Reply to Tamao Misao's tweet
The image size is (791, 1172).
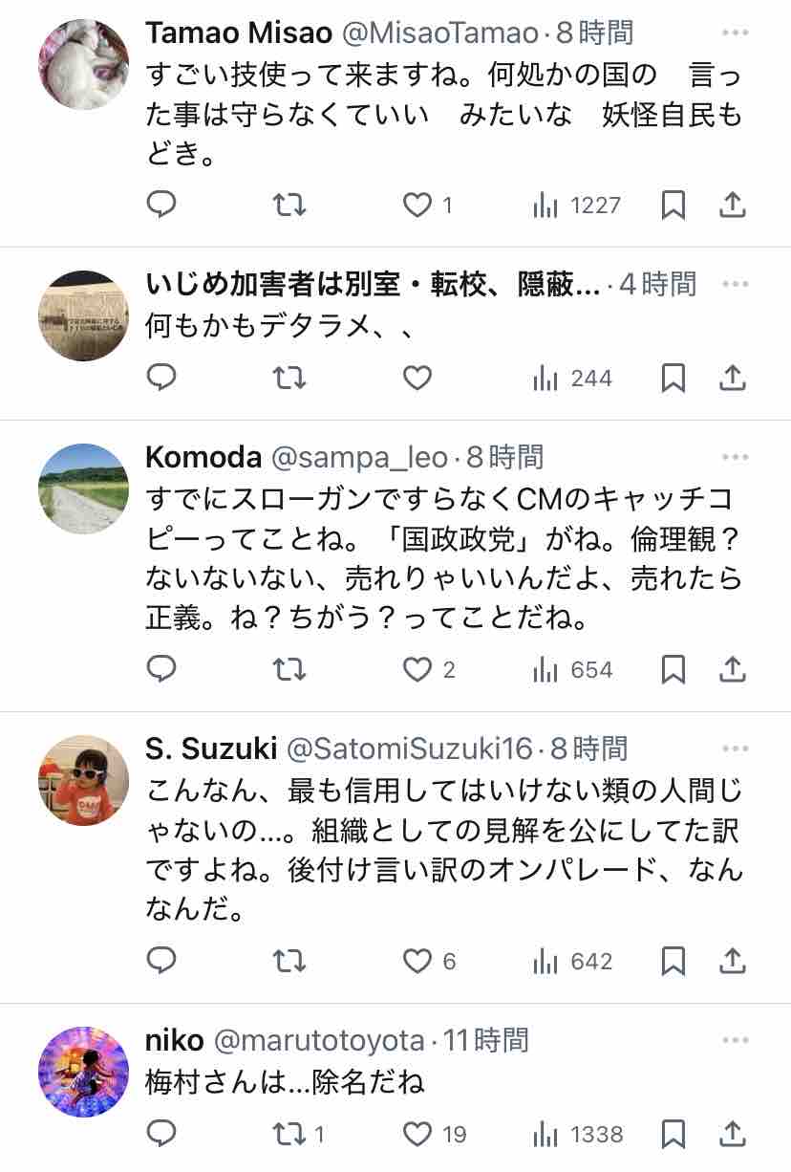click(x=161, y=204)
